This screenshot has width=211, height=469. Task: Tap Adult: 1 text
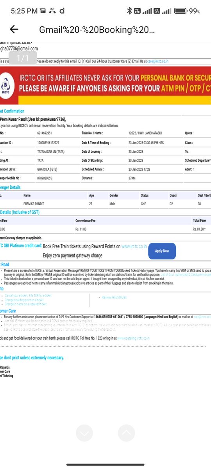pos(190,170)
